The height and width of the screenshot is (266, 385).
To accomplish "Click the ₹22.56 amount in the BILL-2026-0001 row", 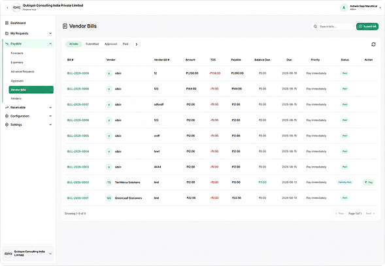I will pyautogui.click(x=191, y=198).
